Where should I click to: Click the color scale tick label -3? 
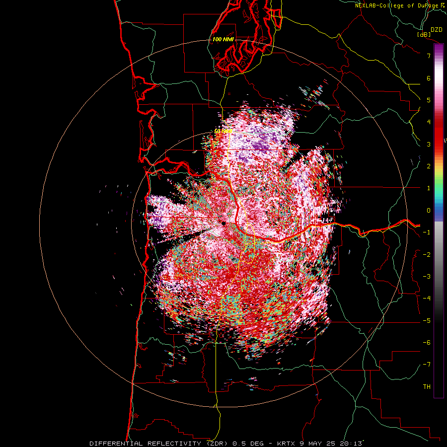point(427,276)
